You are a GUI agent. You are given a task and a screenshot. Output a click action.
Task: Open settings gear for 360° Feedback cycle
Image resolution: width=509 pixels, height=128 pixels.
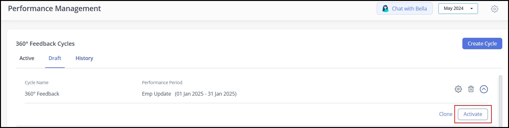point(458,89)
